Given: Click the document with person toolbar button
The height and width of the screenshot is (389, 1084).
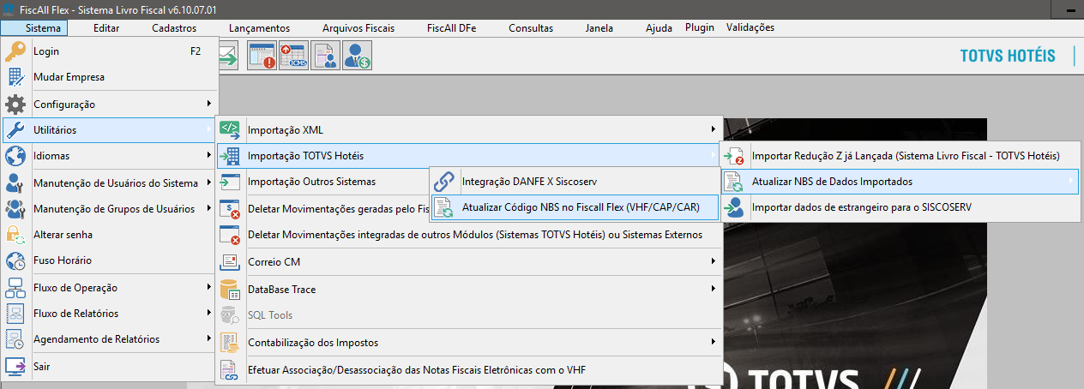Looking at the screenshot, I should click(325, 56).
